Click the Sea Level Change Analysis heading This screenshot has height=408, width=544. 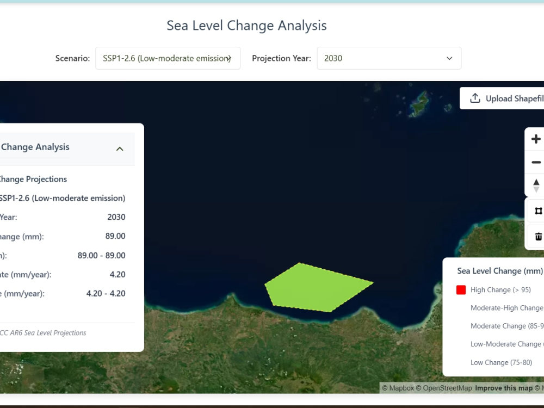[x=246, y=26]
